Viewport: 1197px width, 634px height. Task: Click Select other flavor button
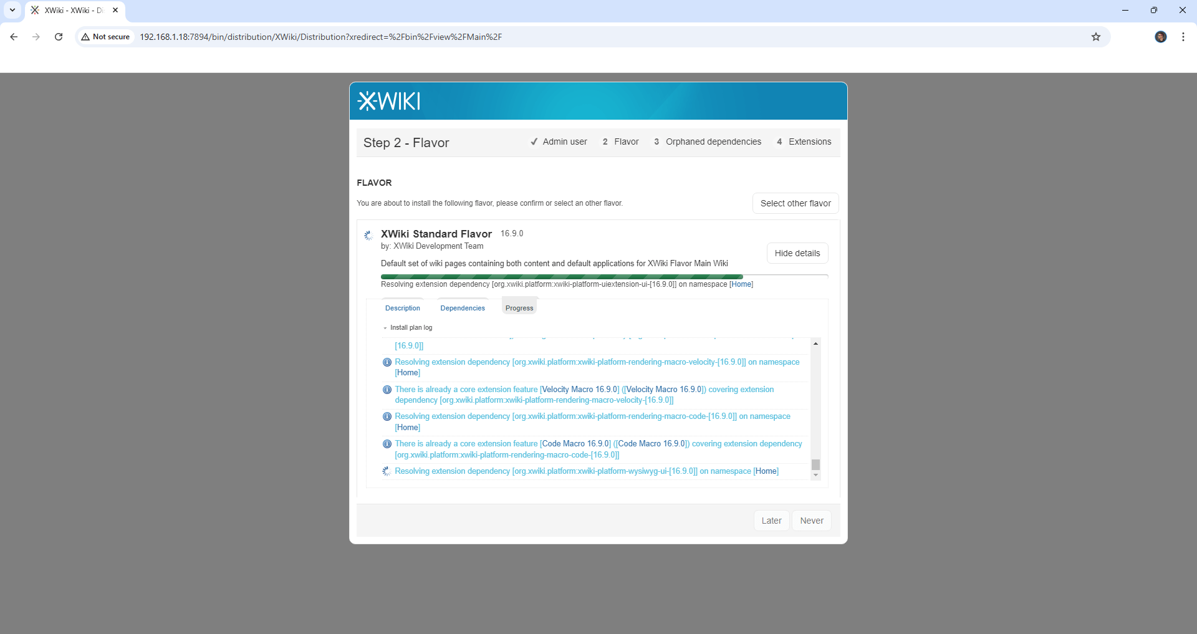click(796, 203)
